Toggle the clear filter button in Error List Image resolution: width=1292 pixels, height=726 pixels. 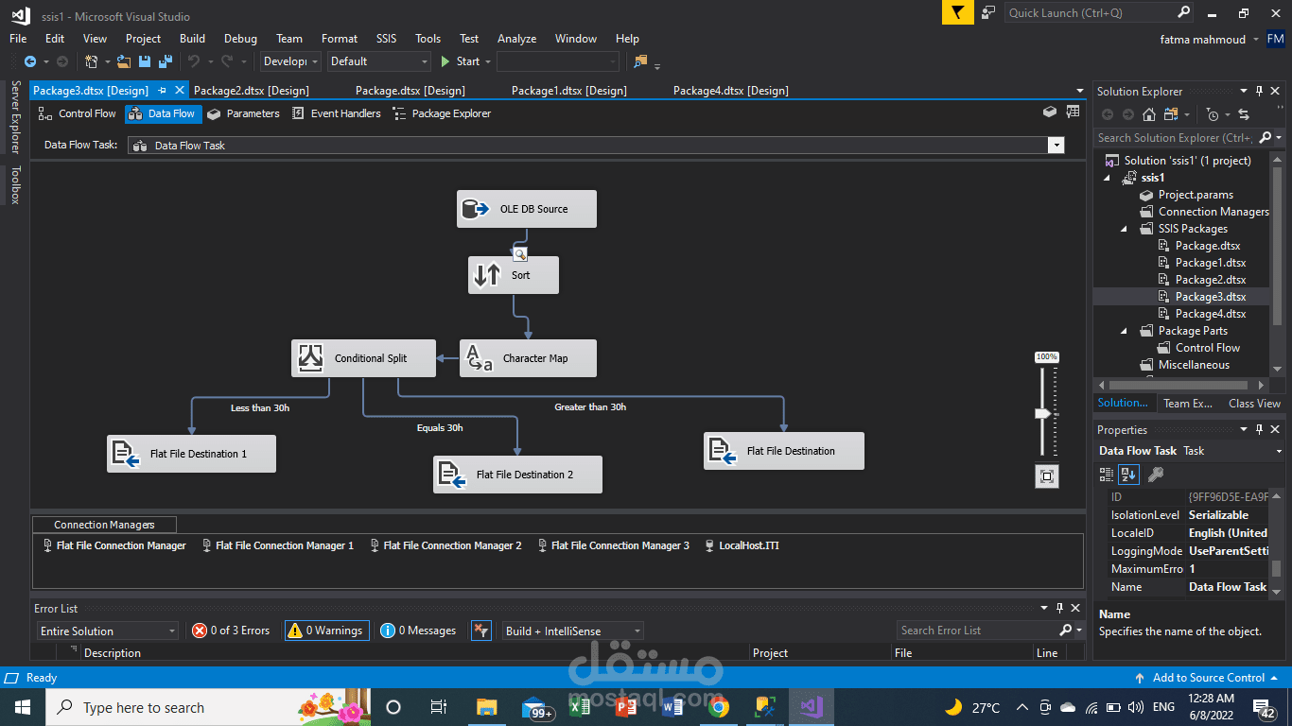coord(481,631)
